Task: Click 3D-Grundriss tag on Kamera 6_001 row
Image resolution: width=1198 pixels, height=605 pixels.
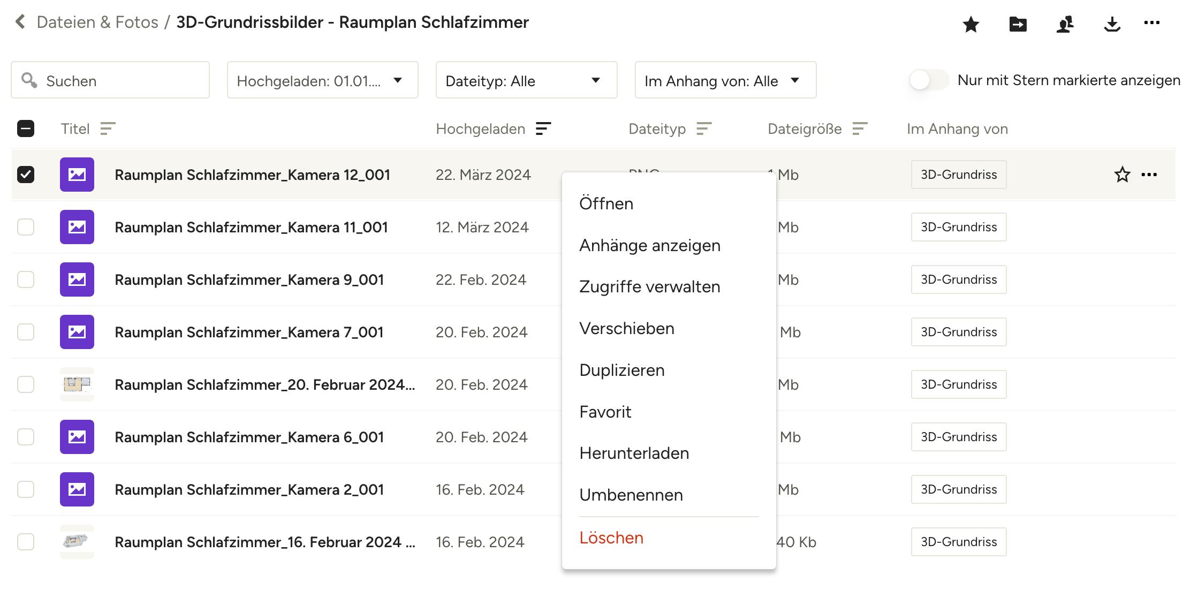Action: [959, 437]
